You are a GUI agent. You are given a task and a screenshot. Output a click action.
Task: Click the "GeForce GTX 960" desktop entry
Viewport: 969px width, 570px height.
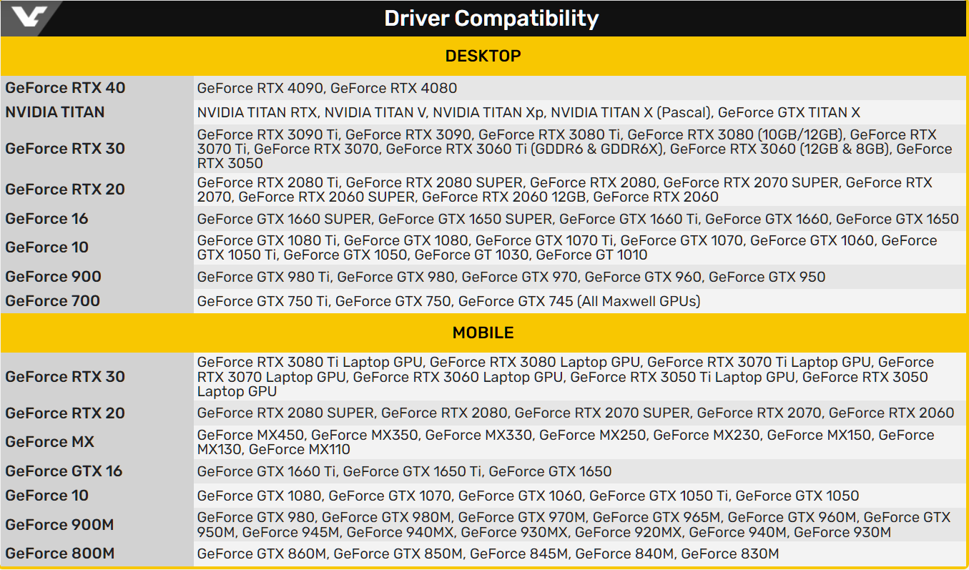coord(643,277)
